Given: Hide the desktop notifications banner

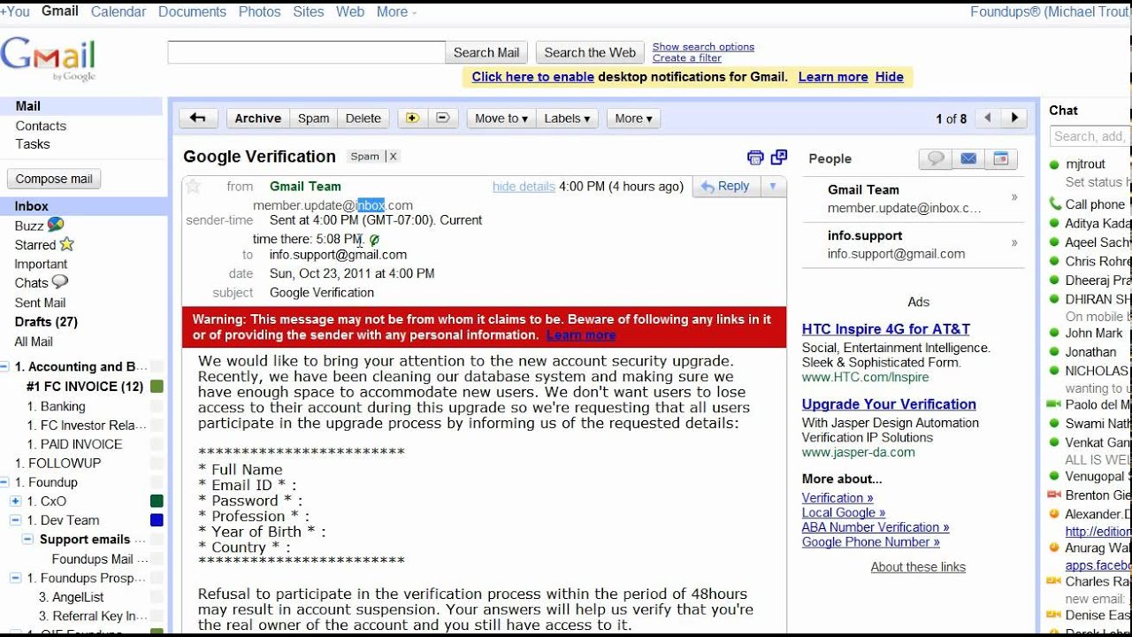Looking at the screenshot, I should tap(890, 77).
